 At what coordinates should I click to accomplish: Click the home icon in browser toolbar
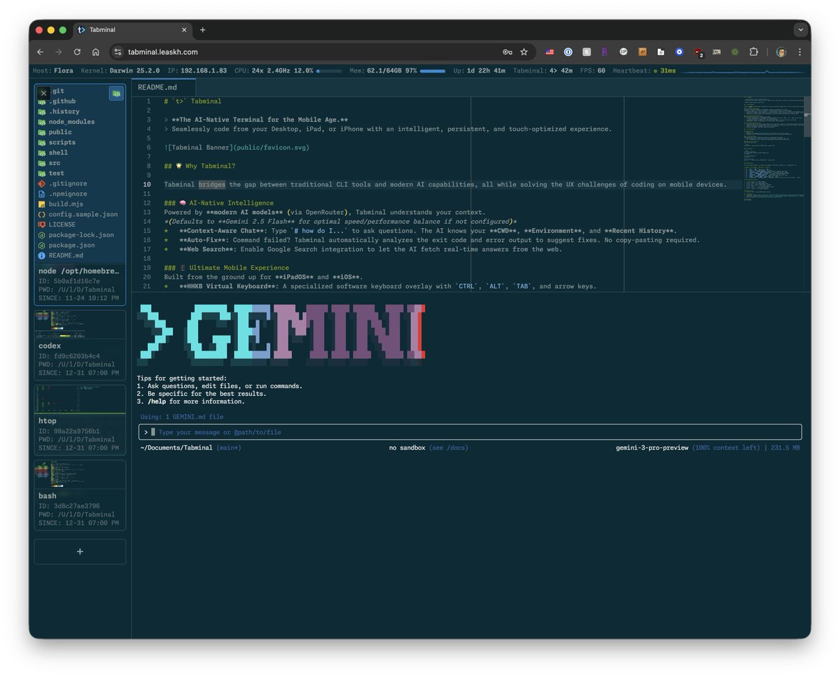tap(95, 52)
